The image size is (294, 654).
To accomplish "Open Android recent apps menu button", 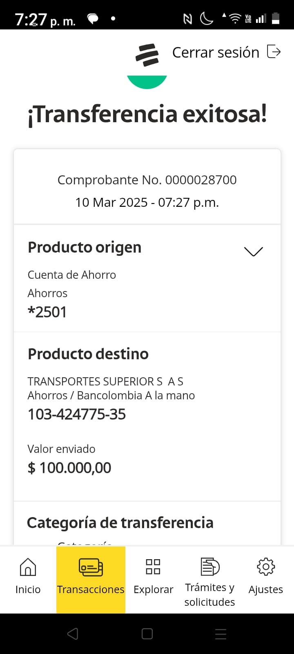I will point(220,634).
